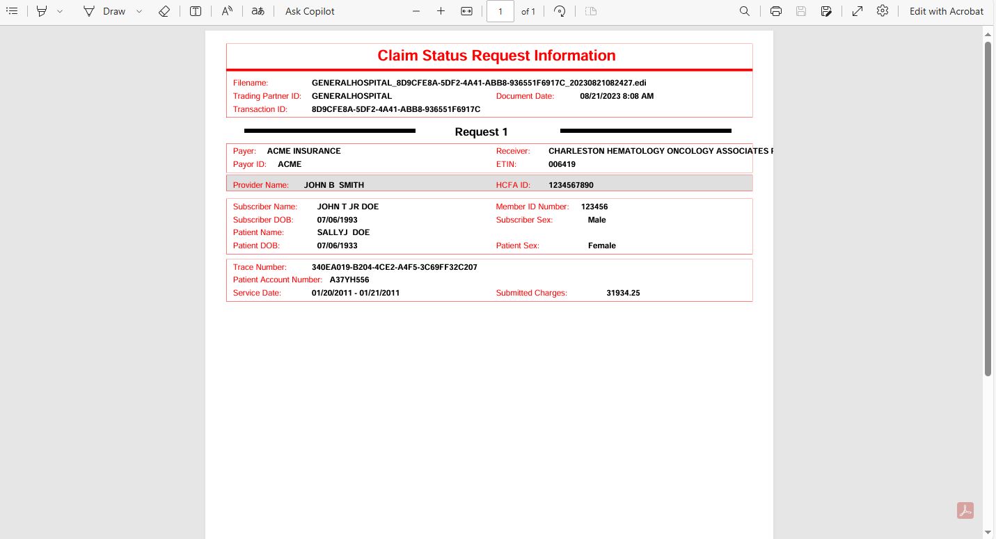This screenshot has width=996, height=539.
Task: Click document date 08/21/2023 8:08 AM
Action: (617, 96)
